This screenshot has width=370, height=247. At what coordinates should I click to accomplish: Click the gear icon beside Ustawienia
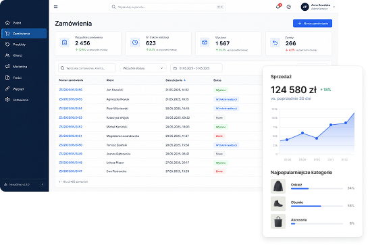click(7, 100)
